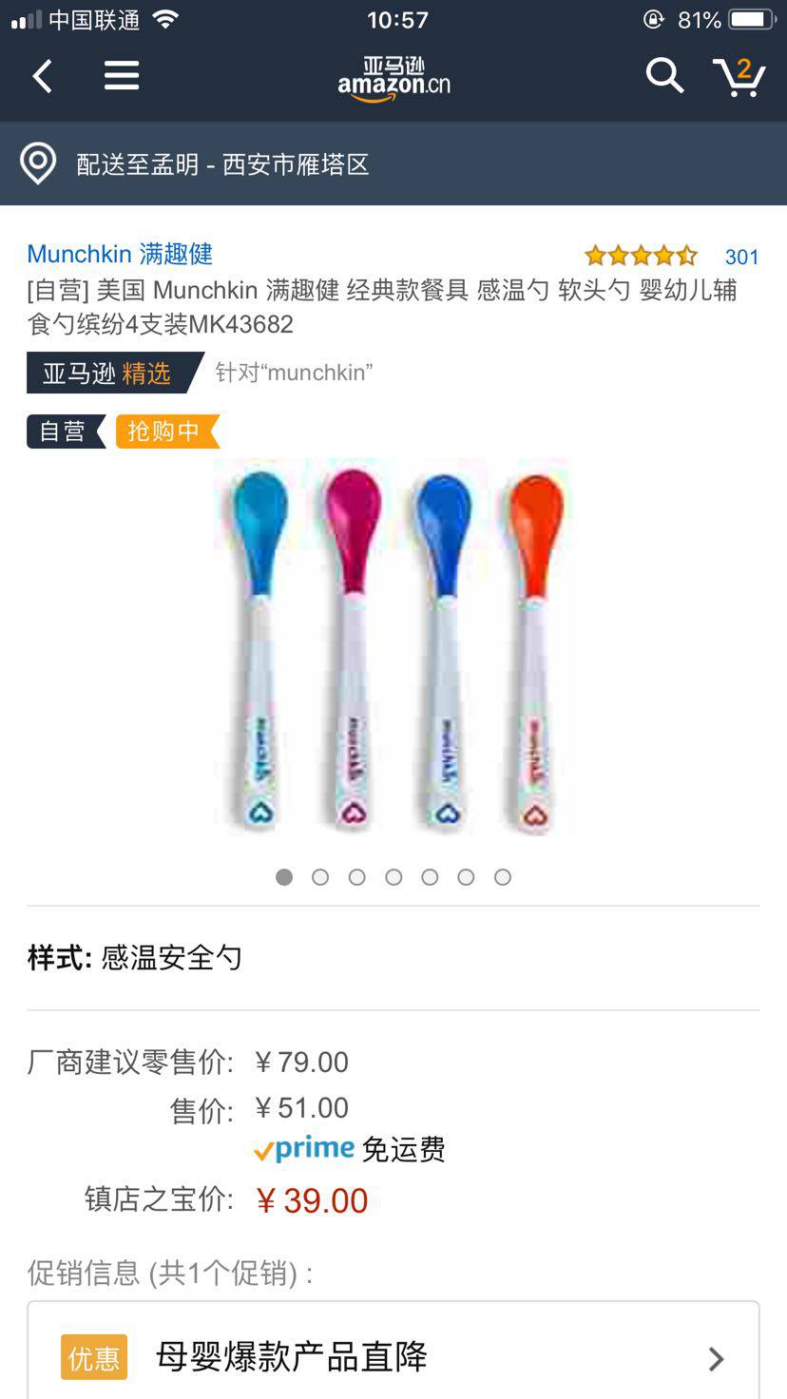Tap the amazon.cn logo
The image size is (787, 1399).
(x=393, y=79)
